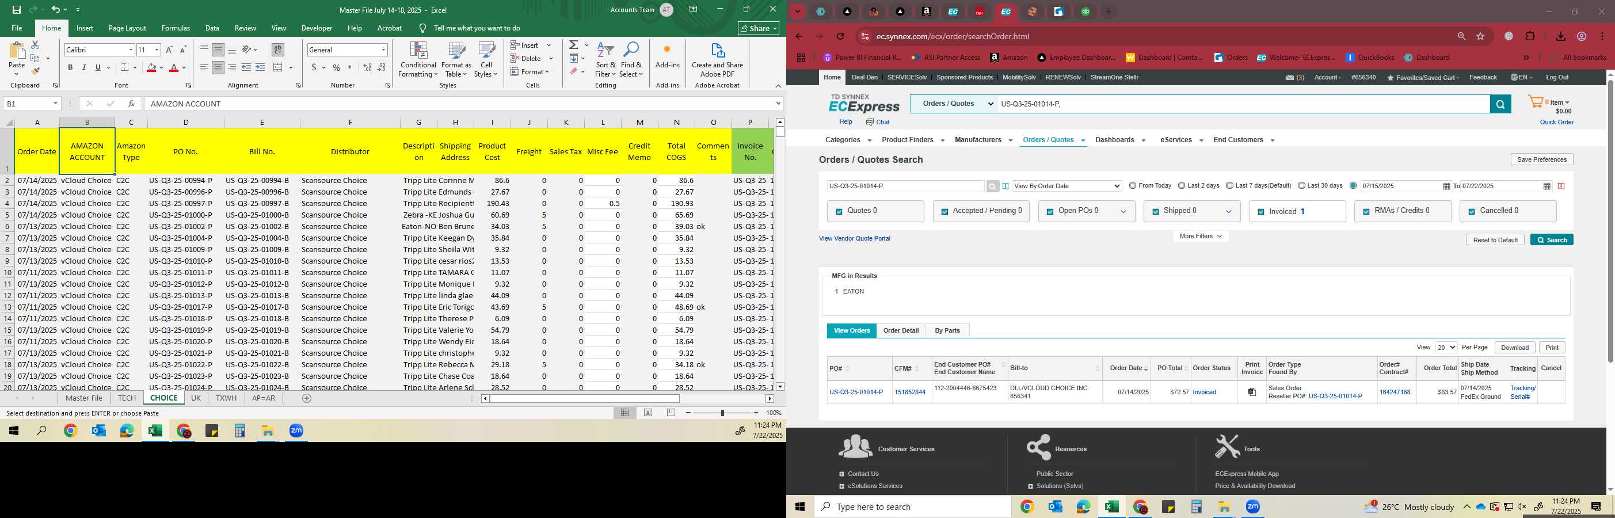The width and height of the screenshot is (1615, 518).
Task: Open the General number format dropdown
Action: 383,49
